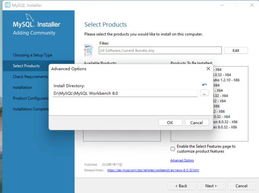Viewport: 259px width, 193px height.
Task: Edit the Install Directory path field
Action: (x=125, y=93)
